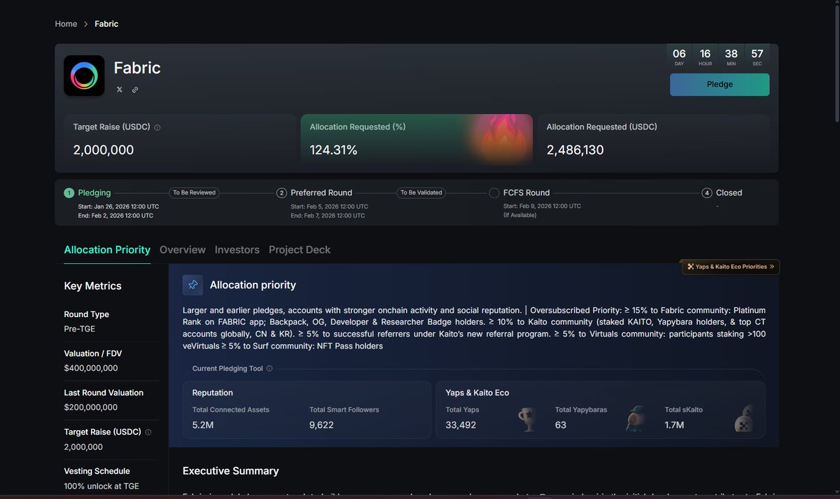Open Fabric's website link icon
Viewport: 840px width, 499px height.
[x=135, y=90]
